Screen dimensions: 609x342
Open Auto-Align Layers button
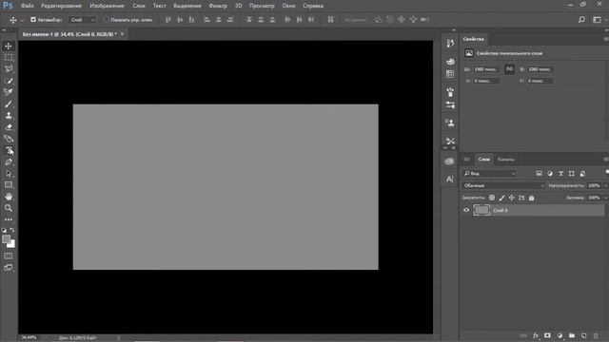330,19
